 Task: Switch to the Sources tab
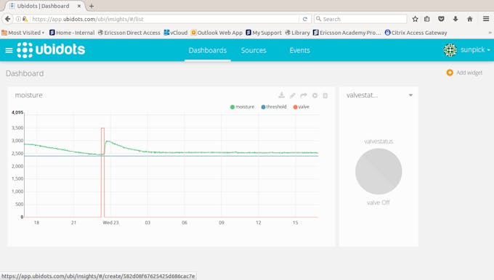click(x=254, y=50)
